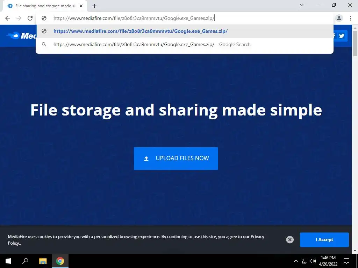Reload the page with refresh icon

[30, 18]
